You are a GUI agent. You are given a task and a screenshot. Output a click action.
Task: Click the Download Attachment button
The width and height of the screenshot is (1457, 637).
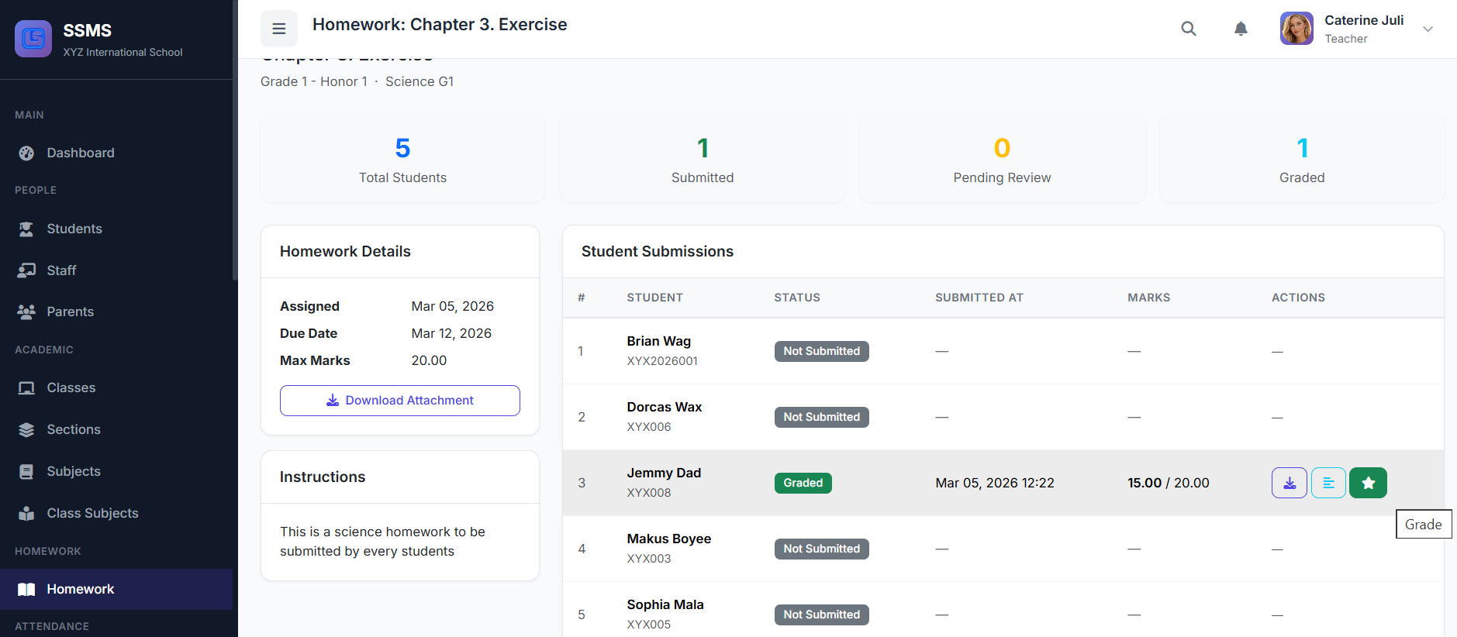[399, 401]
